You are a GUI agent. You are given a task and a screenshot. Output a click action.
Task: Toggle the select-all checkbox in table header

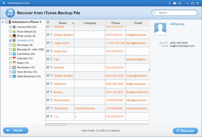[48, 22]
